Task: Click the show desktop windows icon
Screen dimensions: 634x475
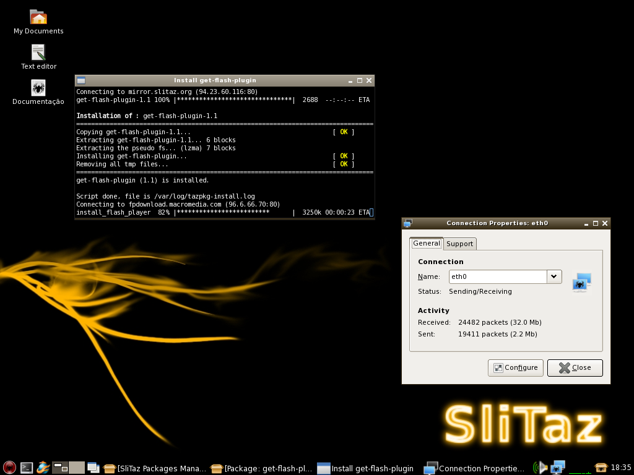Action: pos(93,468)
